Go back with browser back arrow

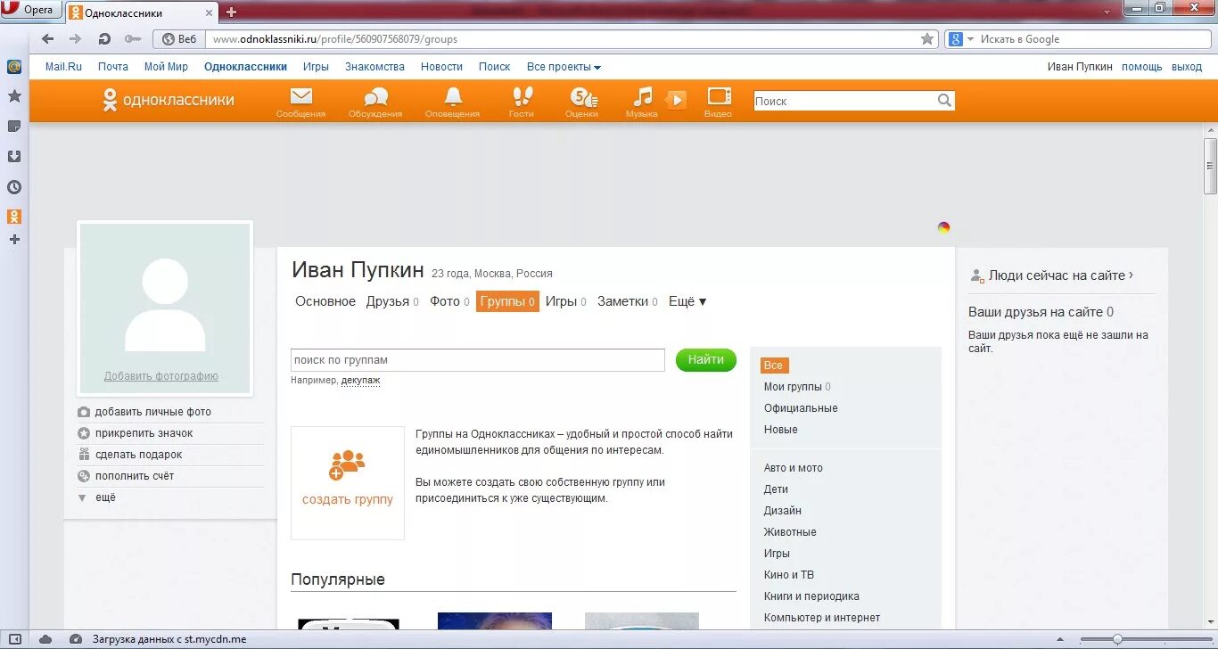[47, 39]
